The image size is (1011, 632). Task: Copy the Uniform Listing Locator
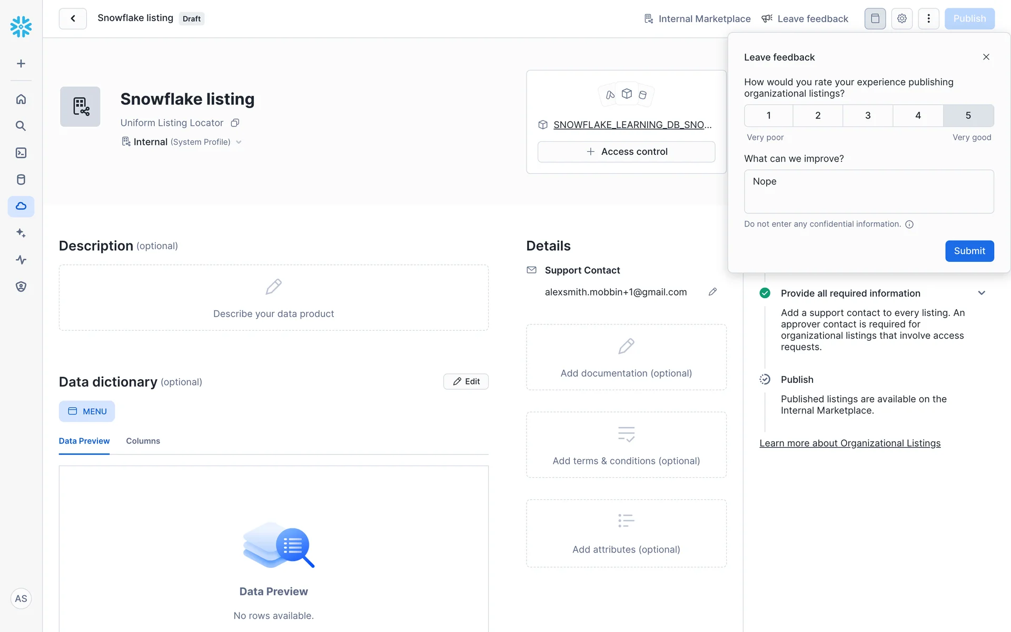[235, 123]
